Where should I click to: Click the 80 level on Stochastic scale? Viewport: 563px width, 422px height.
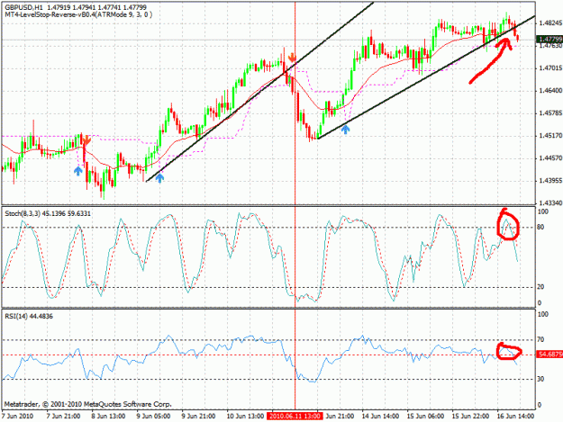click(540, 227)
